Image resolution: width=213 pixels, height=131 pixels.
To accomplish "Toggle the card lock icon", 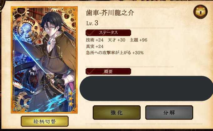I will (x=200, y=12).
